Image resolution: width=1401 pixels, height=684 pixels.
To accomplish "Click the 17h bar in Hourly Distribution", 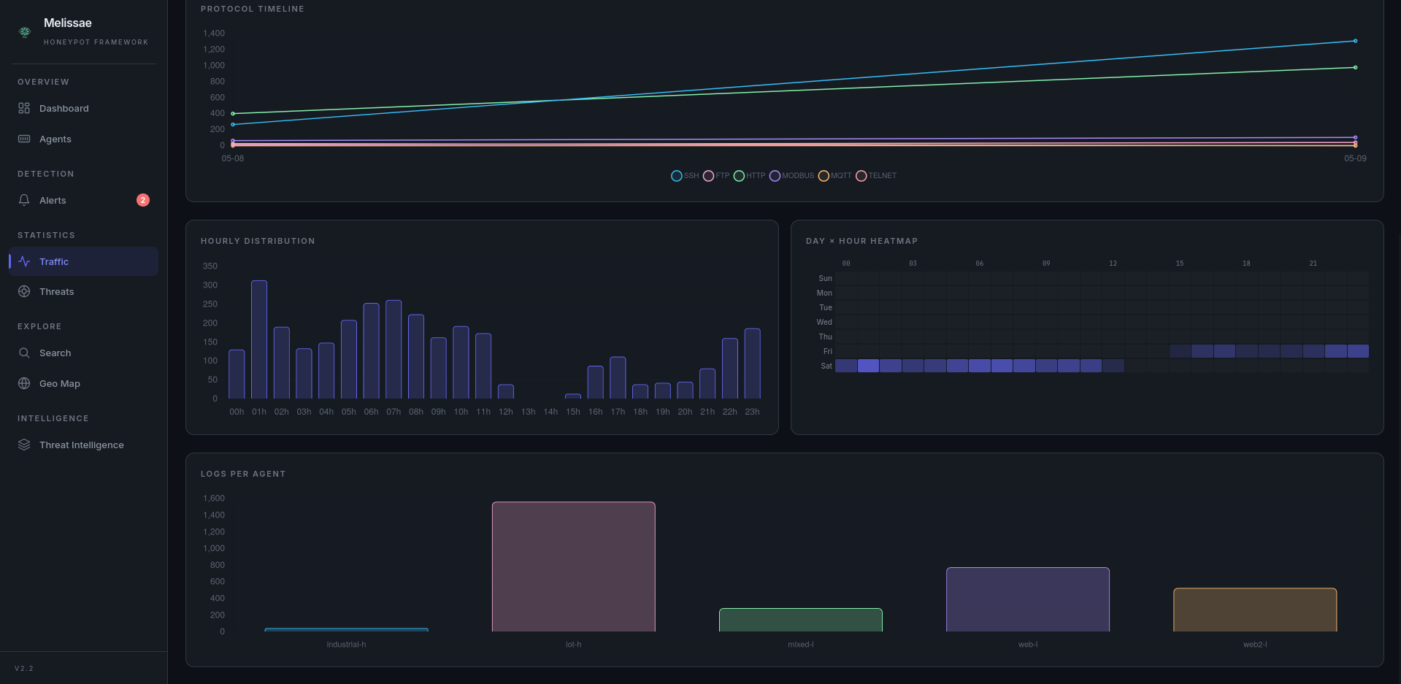I will [618, 377].
